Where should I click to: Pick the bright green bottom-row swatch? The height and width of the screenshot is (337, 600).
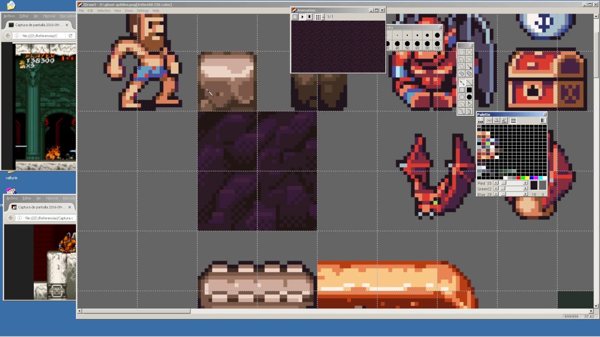(523, 178)
